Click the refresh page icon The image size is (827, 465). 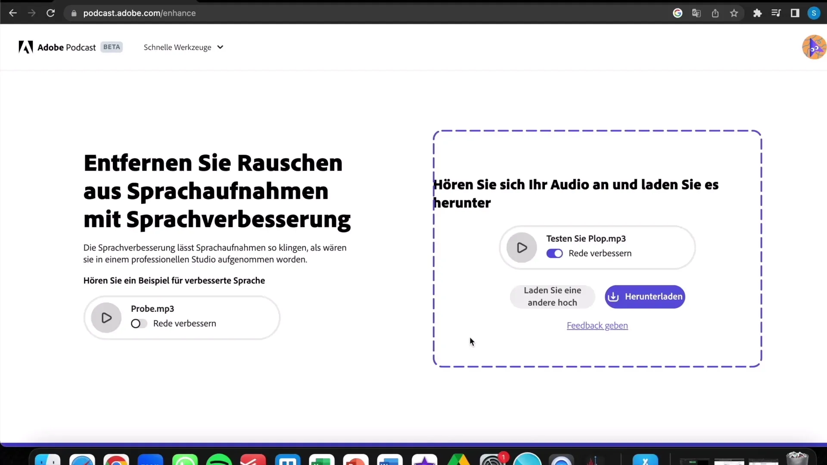click(x=50, y=12)
